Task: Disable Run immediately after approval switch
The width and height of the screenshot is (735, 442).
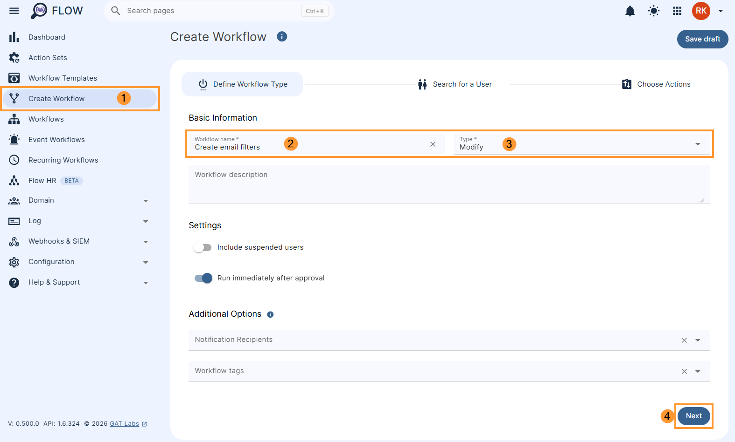Action: point(203,278)
